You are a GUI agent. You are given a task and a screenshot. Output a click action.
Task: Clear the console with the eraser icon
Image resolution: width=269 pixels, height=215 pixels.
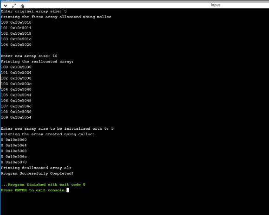point(22,6)
